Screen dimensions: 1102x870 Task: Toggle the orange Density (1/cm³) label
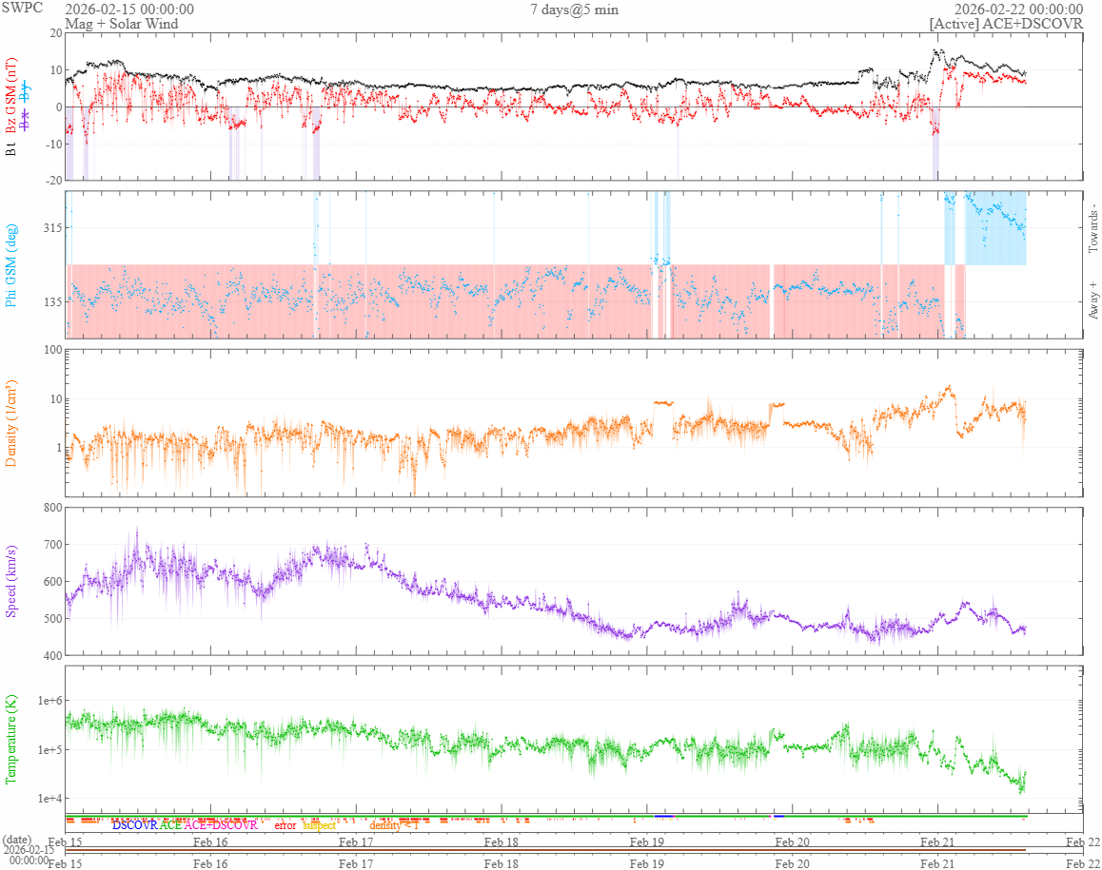point(10,424)
